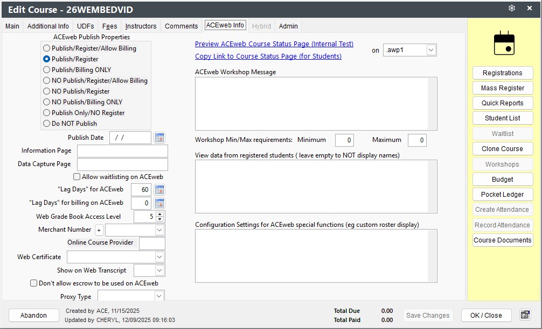Image resolution: width=542 pixels, height=329 pixels.
Task: Open the calendar picker beside Publish Date
Action: tap(159, 138)
